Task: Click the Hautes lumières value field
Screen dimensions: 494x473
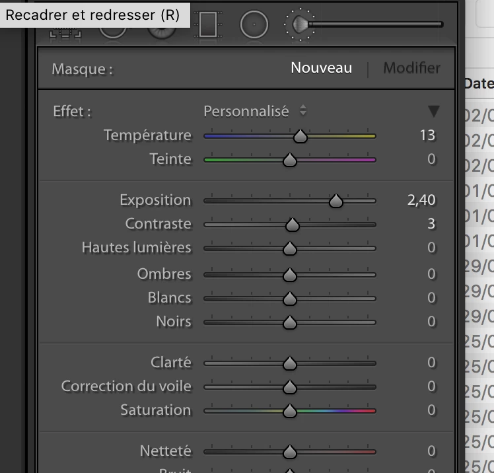Action: pos(432,248)
